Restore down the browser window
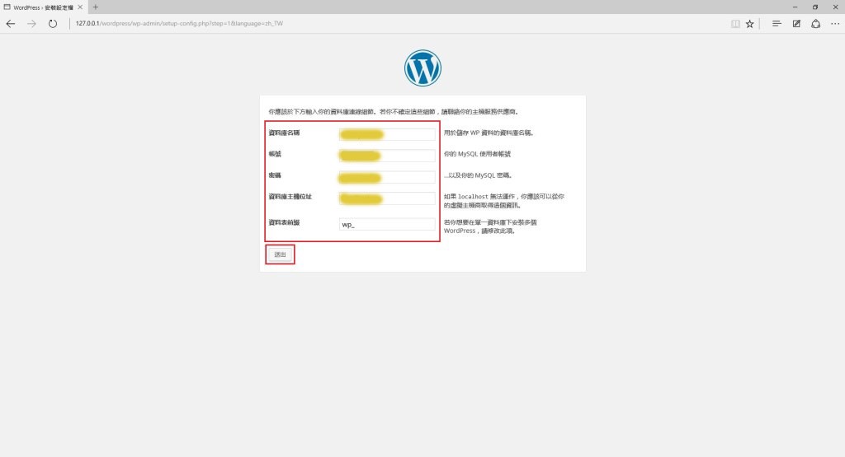Image resolution: width=845 pixels, height=457 pixels. (814, 7)
